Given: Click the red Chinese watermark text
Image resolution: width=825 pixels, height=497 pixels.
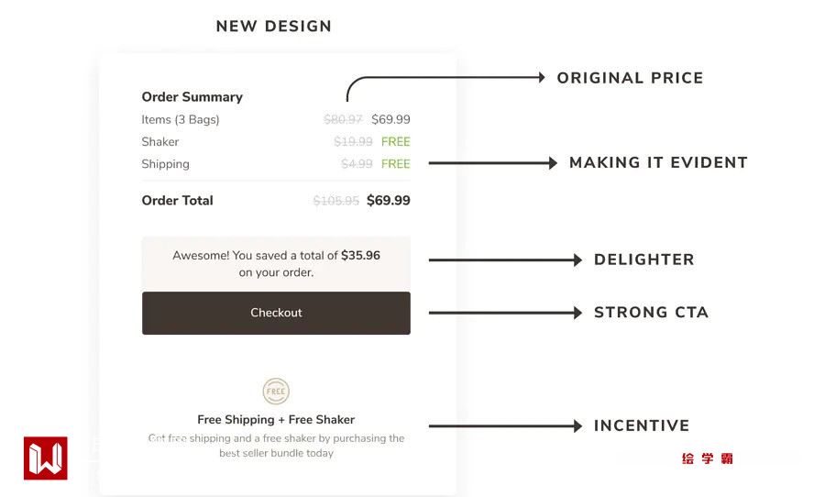Looking at the screenshot, I should [707, 458].
